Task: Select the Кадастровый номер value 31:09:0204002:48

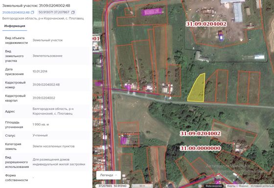Action: [x=46, y=84]
